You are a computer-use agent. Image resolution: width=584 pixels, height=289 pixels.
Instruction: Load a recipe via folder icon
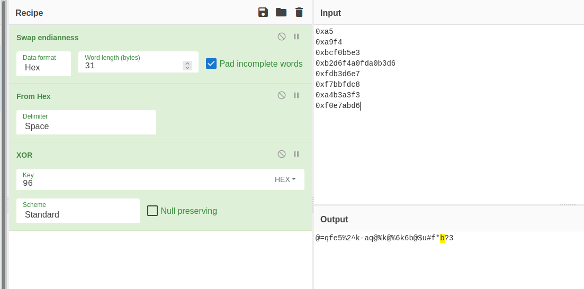(281, 12)
